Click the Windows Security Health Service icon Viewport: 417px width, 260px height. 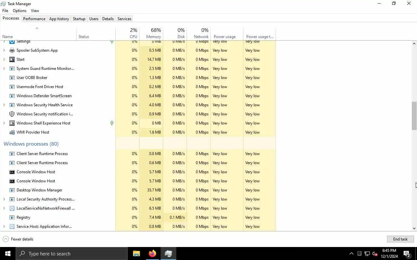tap(12, 105)
